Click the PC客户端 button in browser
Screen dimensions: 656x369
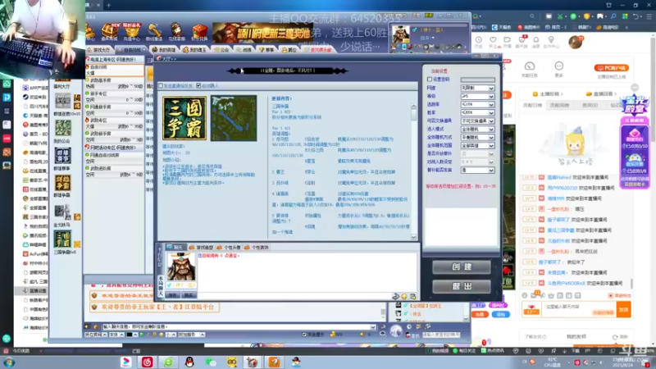click(x=611, y=68)
